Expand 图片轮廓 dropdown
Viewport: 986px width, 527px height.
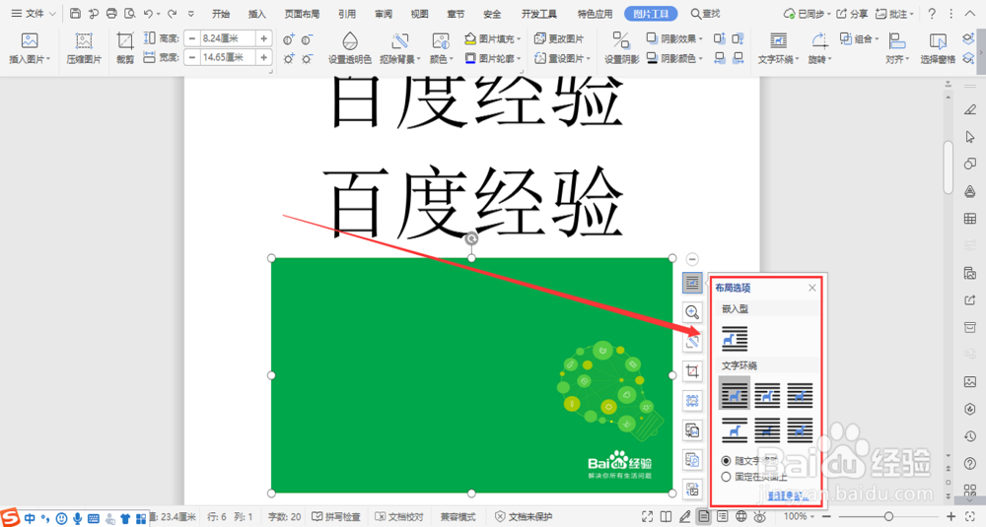pos(492,58)
